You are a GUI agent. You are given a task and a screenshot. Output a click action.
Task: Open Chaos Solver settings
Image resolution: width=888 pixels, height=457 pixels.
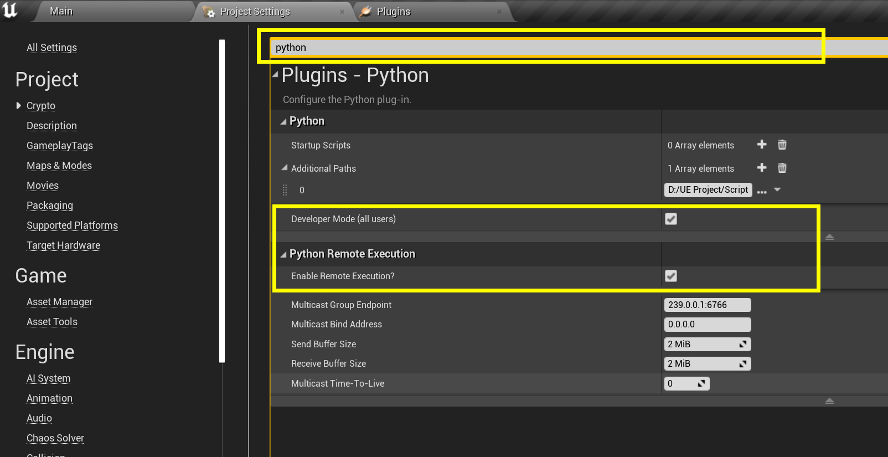point(55,438)
